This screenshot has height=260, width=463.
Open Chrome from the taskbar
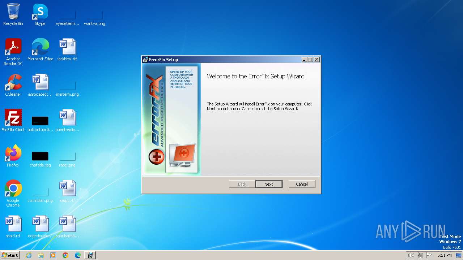pos(65,255)
